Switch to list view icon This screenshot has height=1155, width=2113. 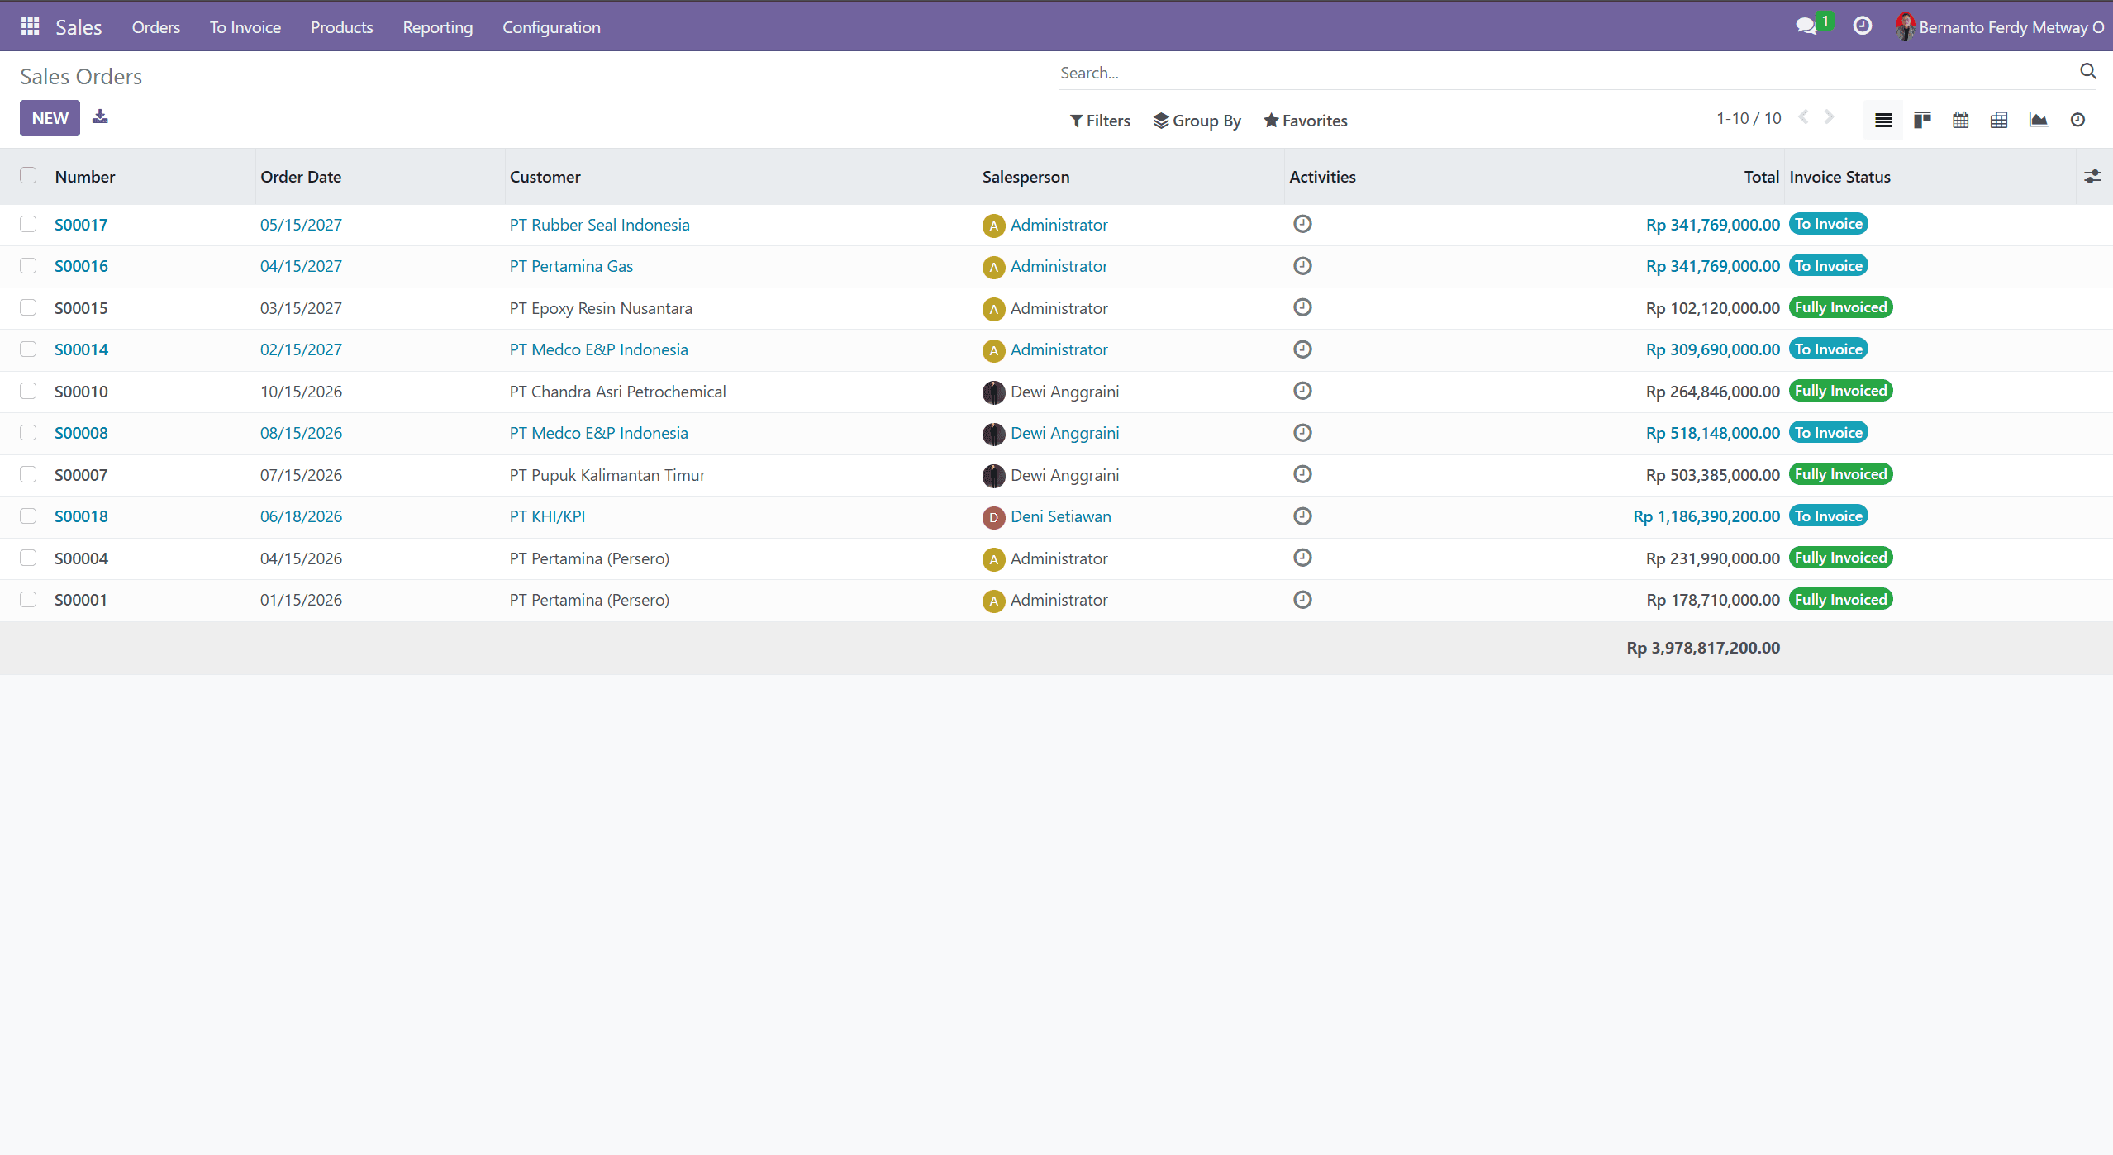[1883, 121]
